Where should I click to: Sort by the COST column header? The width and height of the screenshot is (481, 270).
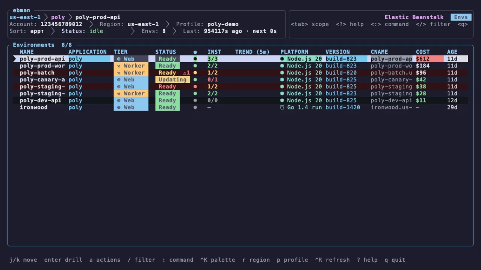423,52
